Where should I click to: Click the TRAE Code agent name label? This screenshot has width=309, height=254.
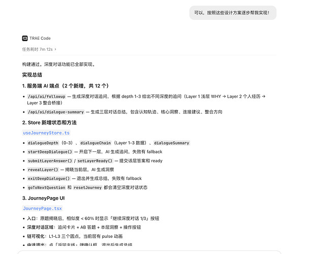pyautogui.click(x=40, y=38)
